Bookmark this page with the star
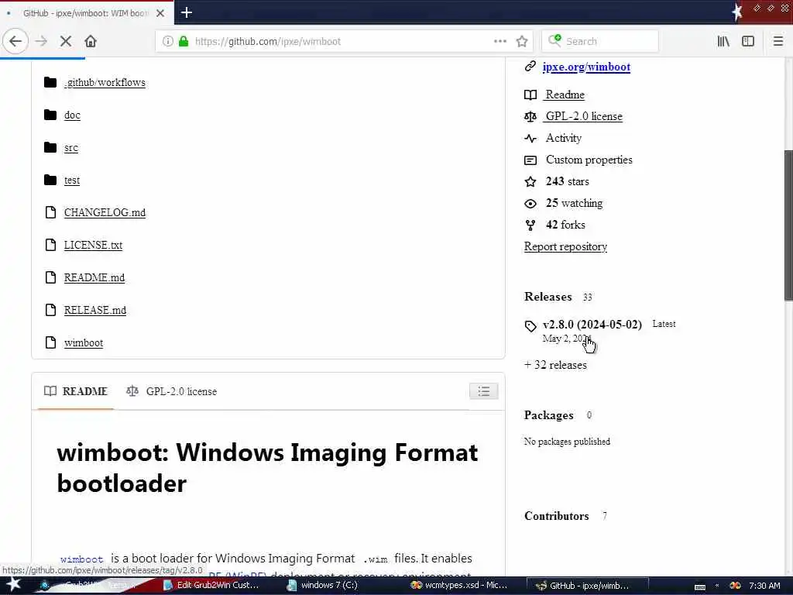 point(522,41)
